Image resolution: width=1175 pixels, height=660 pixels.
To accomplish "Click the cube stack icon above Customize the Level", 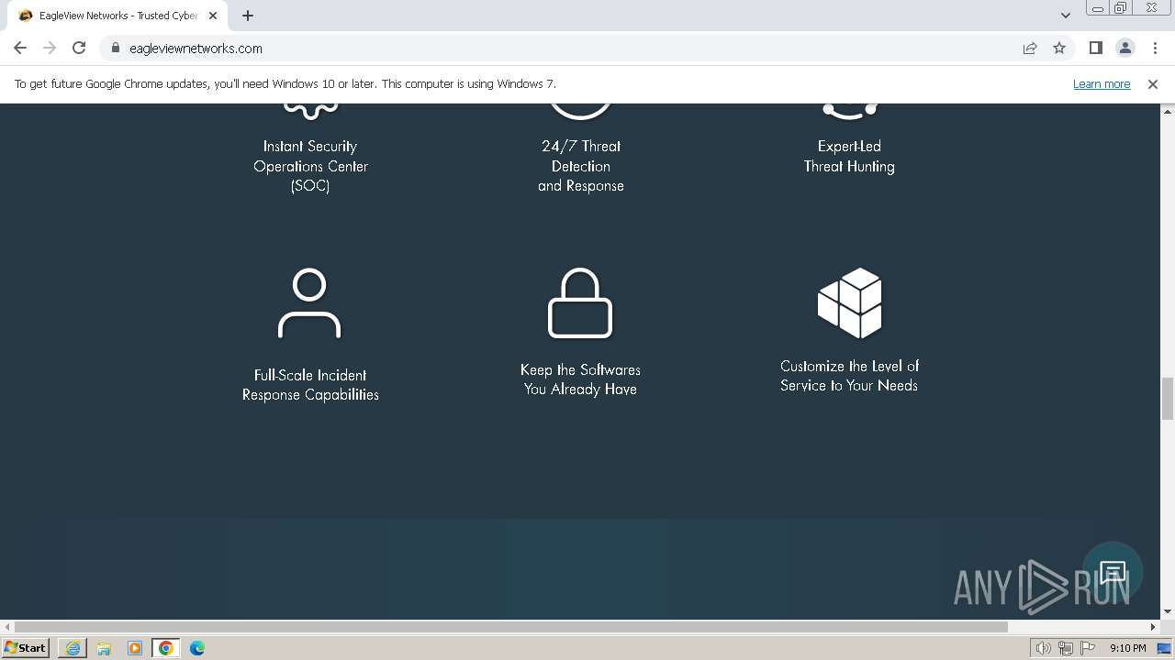I will [850, 303].
